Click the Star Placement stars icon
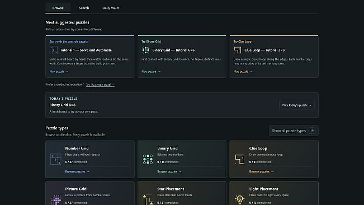Viewport: 364px width, 205px height. coord(148,199)
